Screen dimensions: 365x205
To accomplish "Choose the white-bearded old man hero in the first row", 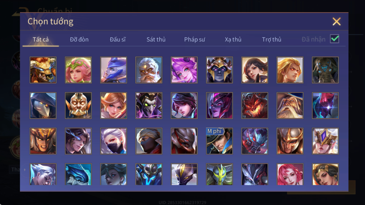I will [149, 70].
